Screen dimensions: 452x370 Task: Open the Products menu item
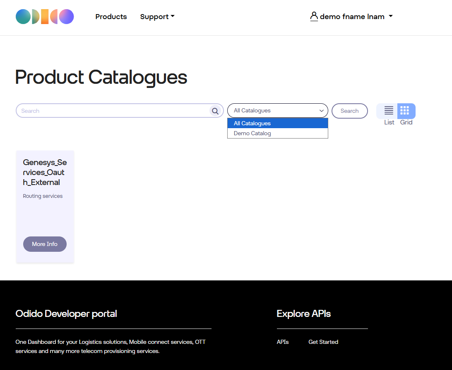pos(111,17)
